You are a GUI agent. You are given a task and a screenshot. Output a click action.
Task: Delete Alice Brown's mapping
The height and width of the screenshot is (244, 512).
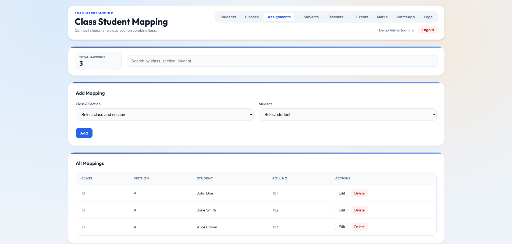click(x=359, y=227)
